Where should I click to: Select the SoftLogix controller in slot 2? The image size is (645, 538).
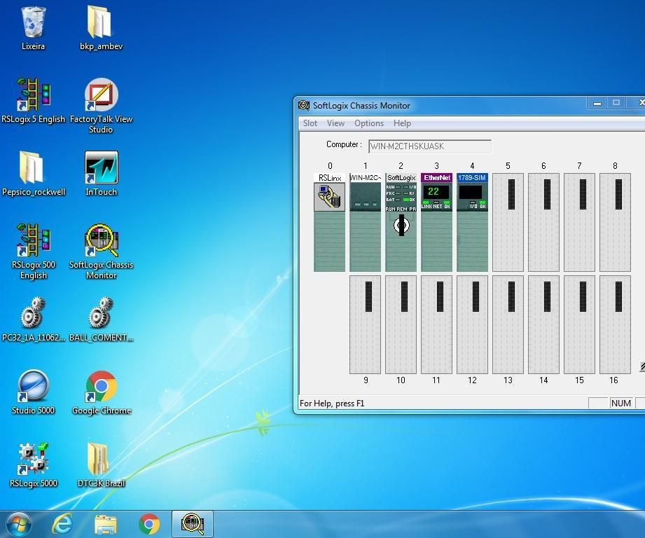click(x=401, y=222)
